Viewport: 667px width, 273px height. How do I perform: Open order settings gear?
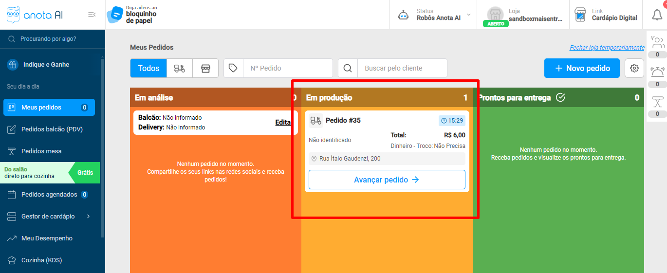(634, 68)
